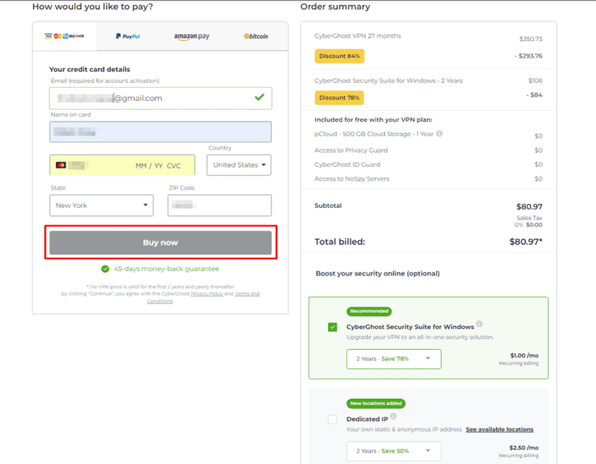Click the CVC field
Image resolution: width=596 pixels, height=464 pixels.
[174, 166]
